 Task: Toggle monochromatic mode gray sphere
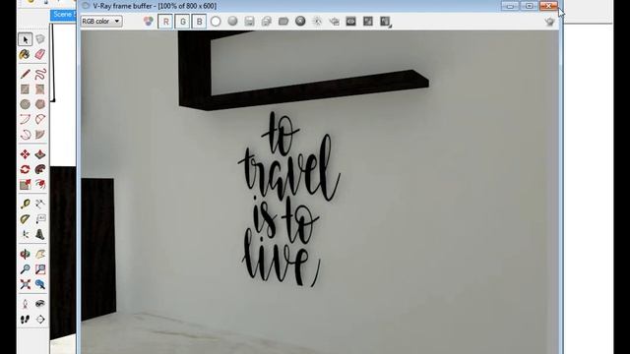pyautogui.click(x=232, y=22)
